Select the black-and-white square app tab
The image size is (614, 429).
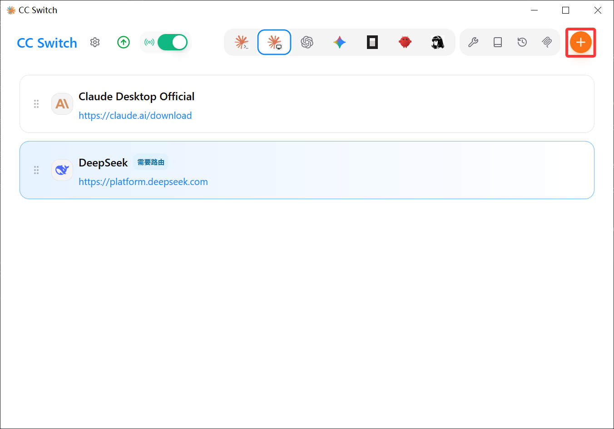(x=372, y=42)
